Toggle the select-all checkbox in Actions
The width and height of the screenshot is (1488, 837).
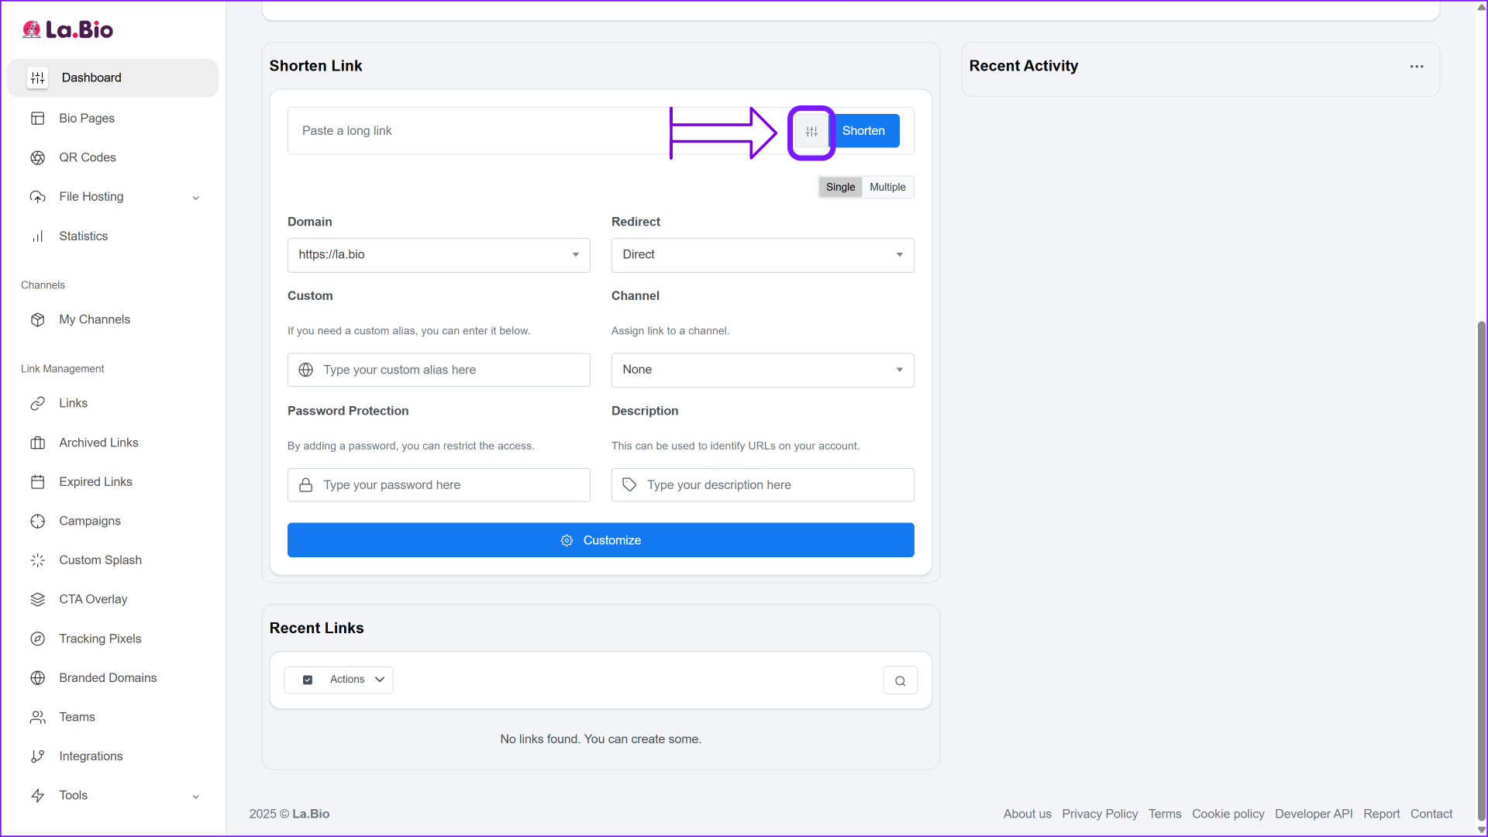coord(308,680)
